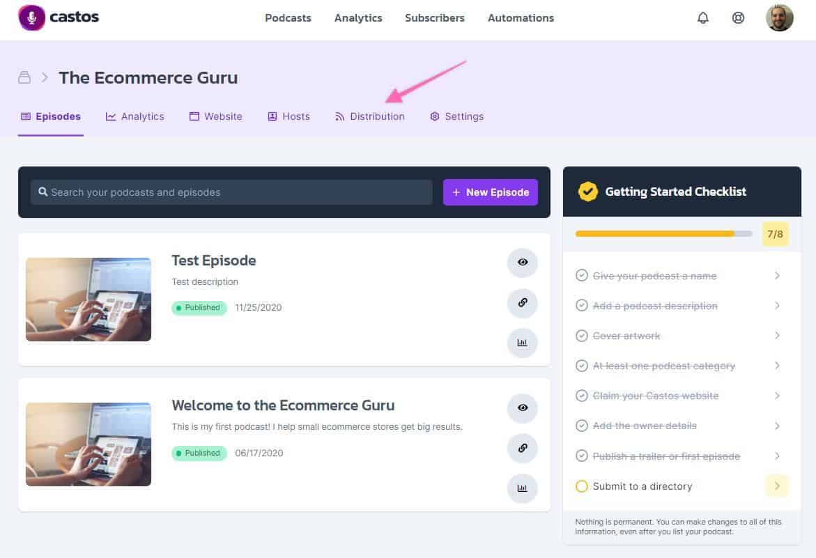Image resolution: width=816 pixels, height=558 pixels.
Task: Open the Podcasts top menu
Action: (288, 17)
